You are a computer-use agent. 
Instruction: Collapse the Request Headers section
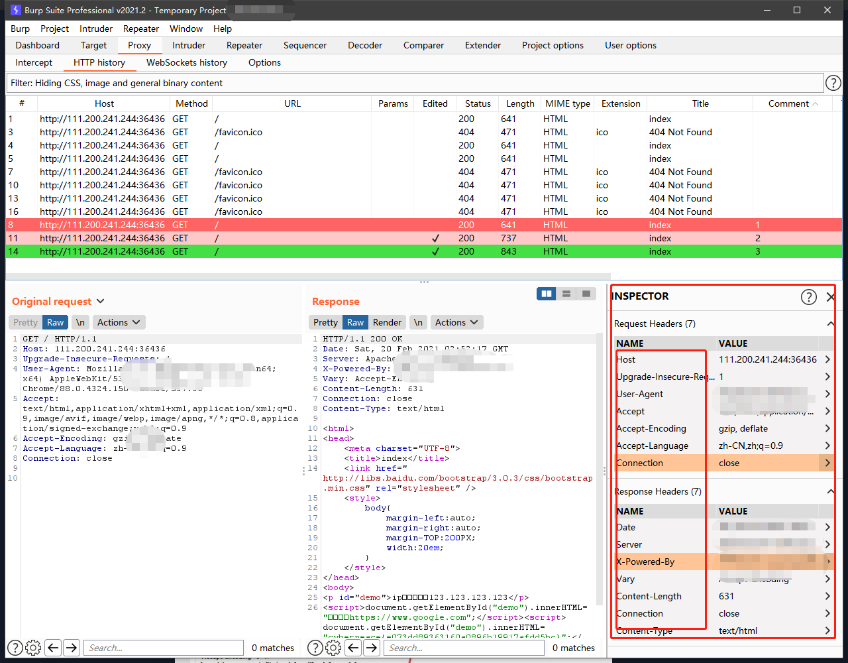[x=830, y=324]
